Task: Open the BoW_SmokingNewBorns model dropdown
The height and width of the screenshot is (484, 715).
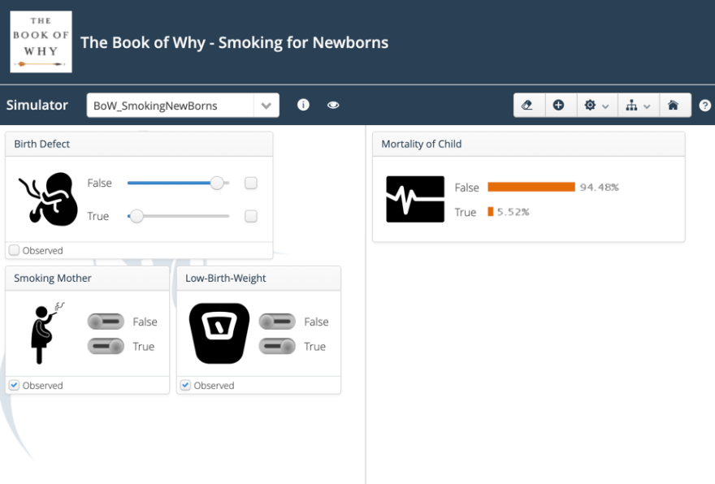Action: pyautogui.click(x=266, y=105)
